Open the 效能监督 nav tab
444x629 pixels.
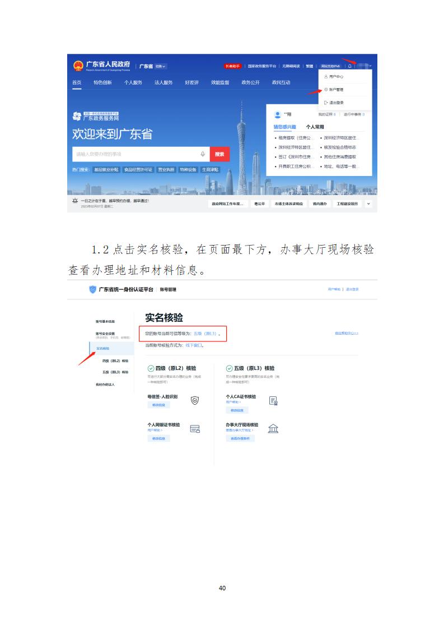[221, 82]
